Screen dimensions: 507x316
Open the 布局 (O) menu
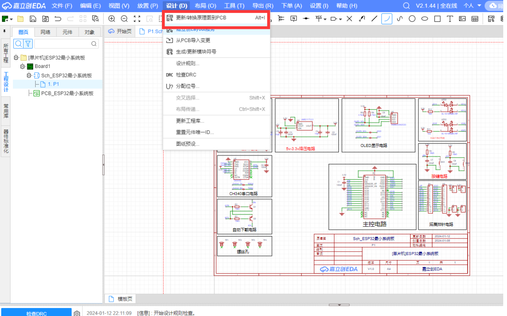(205, 6)
